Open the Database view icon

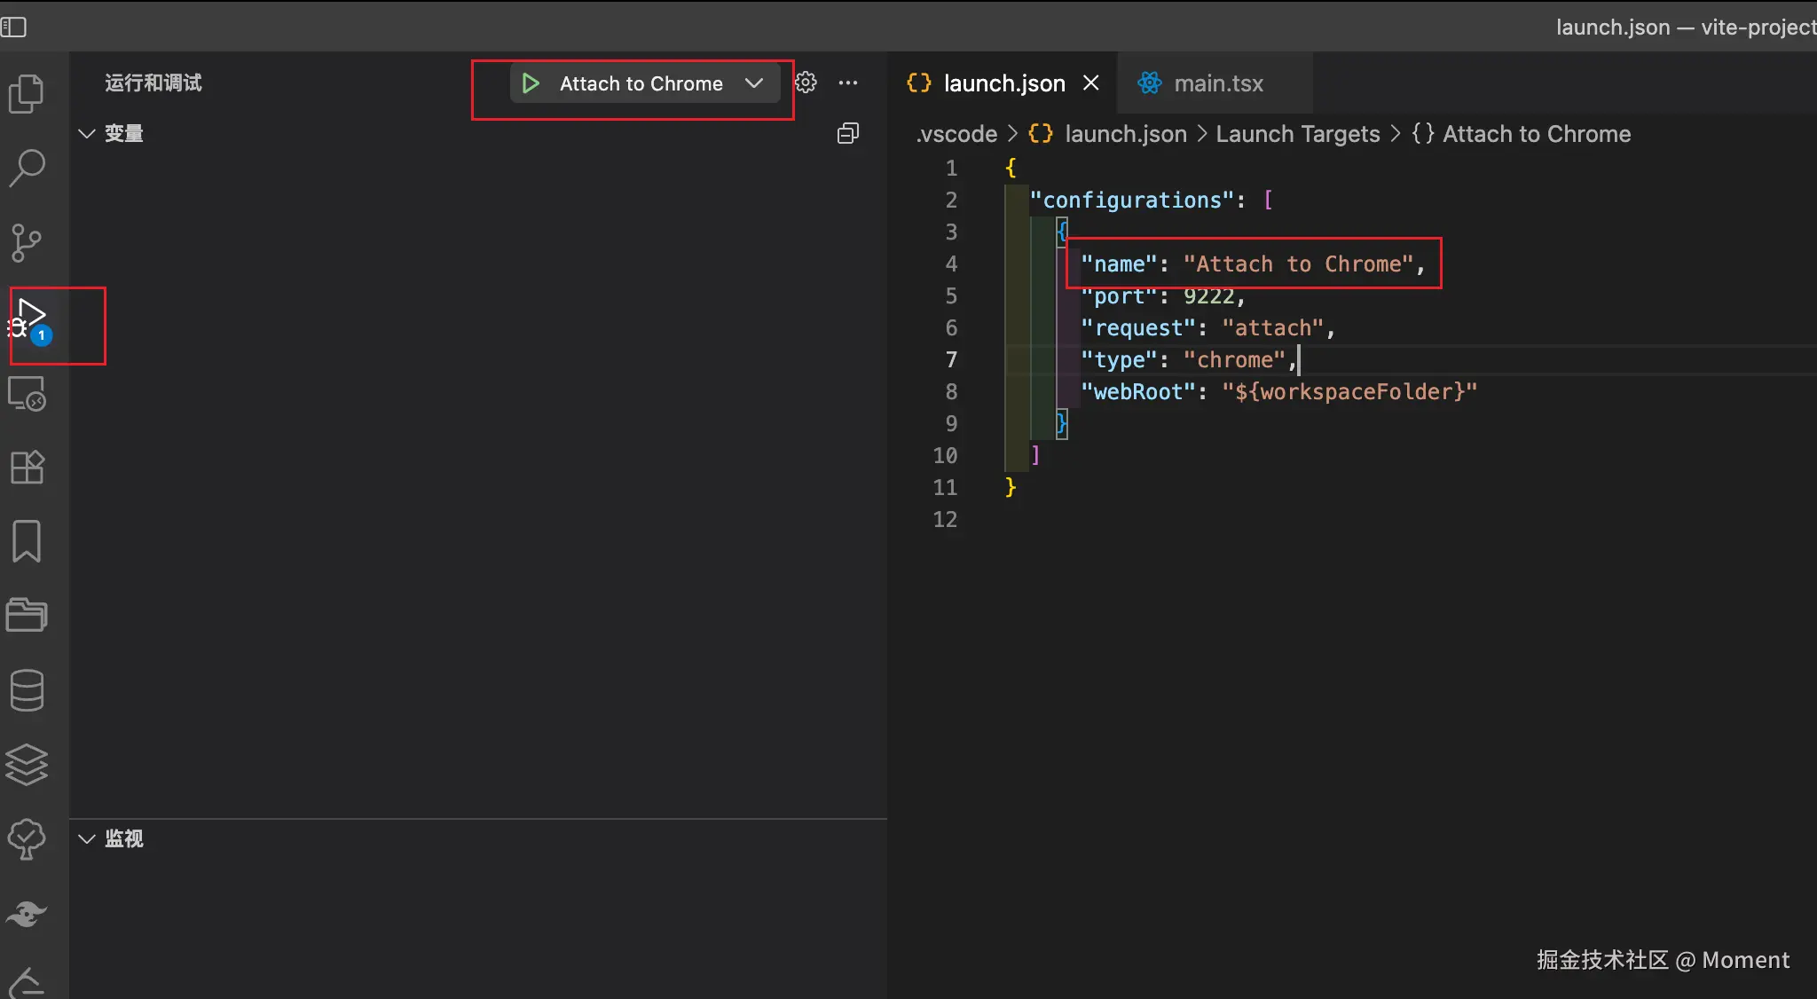[x=27, y=689]
